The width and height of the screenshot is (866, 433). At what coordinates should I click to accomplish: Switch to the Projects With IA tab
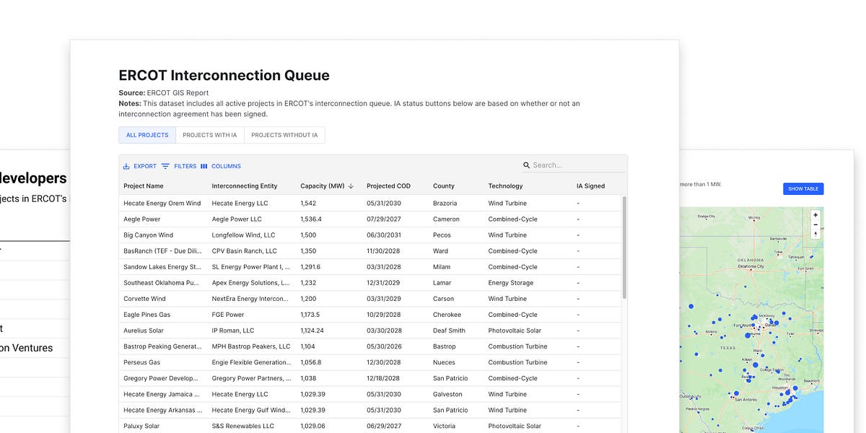210,135
